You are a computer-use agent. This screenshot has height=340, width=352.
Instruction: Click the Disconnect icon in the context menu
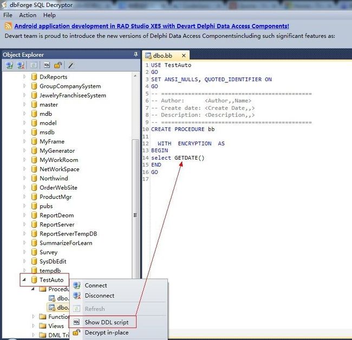(77, 296)
